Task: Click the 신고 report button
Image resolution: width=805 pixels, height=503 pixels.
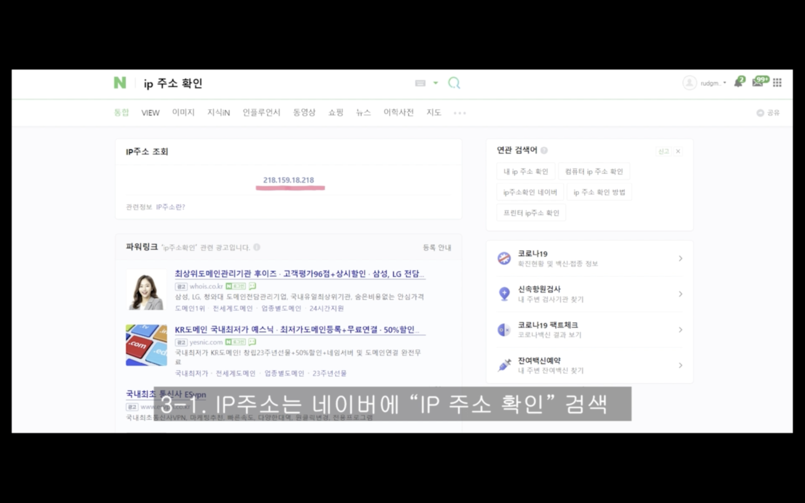Action: point(663,151)
